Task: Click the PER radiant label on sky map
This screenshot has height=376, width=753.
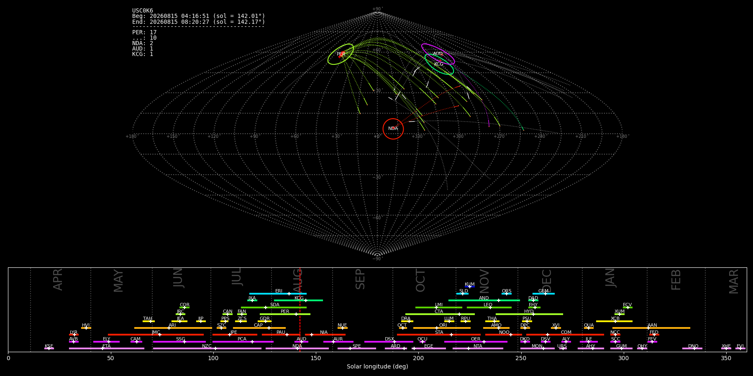Action: tap(341, 54)
